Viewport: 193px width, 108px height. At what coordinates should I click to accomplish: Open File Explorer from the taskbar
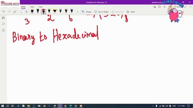coord(29,106)
